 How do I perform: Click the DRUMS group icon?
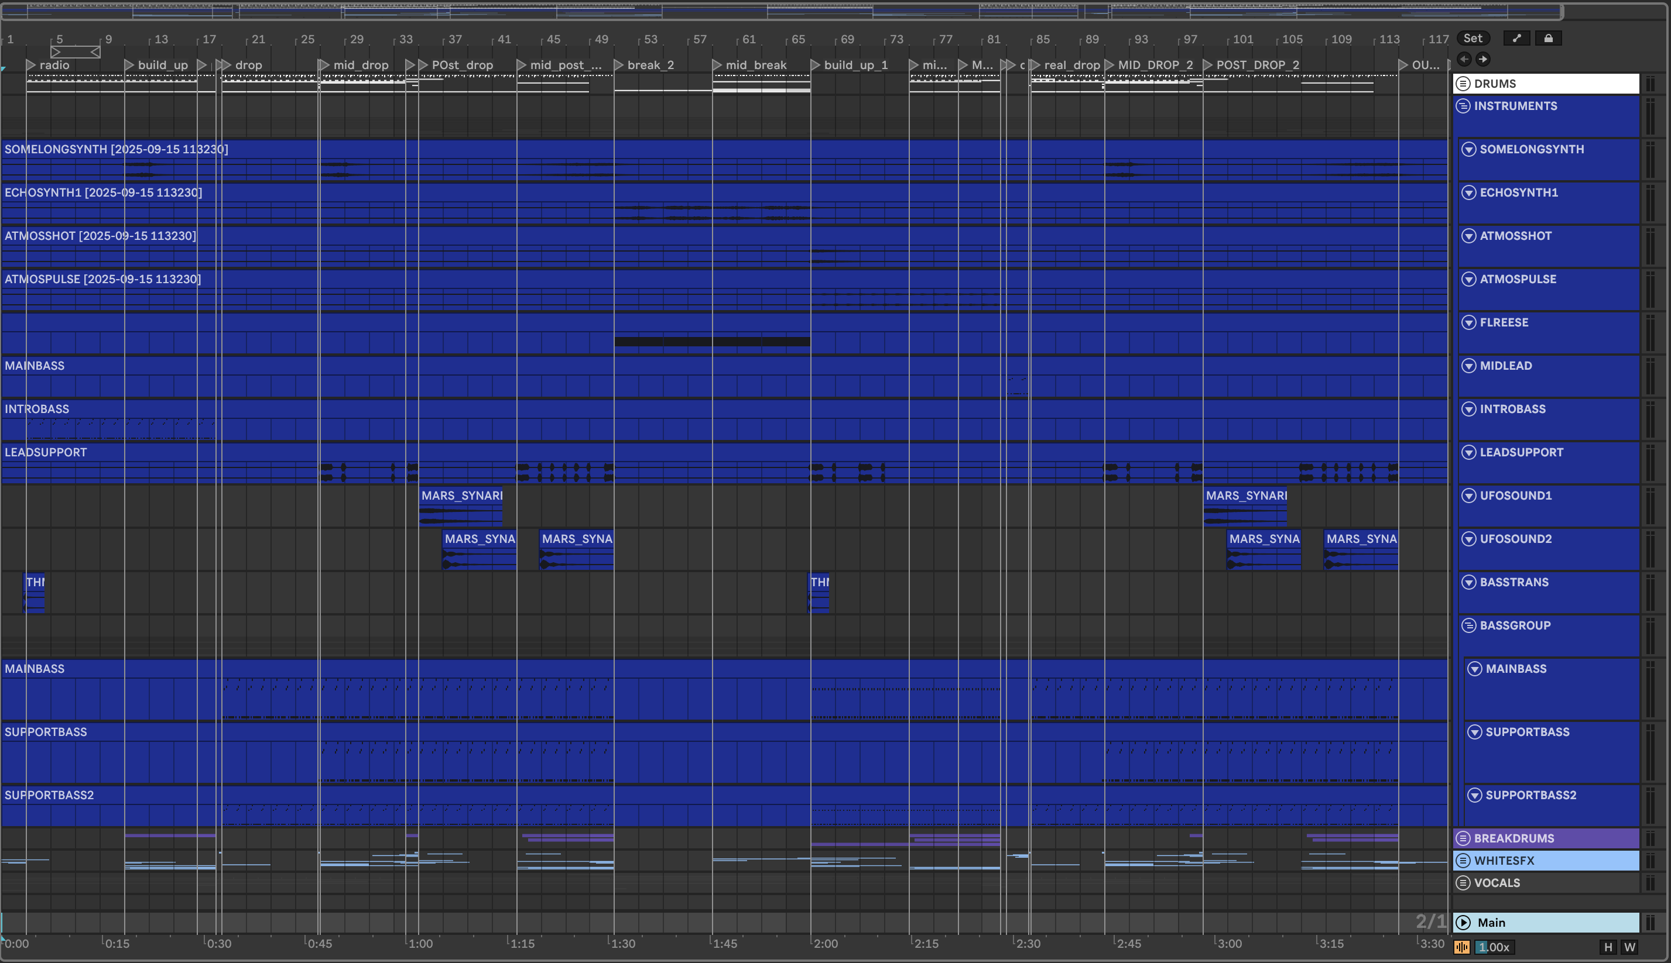[1463, 84]
